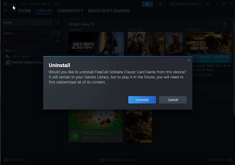The height and width of the screenshot is (165, 235).
Task: Cancel the uninstall dialog
Action: [173, 100]
